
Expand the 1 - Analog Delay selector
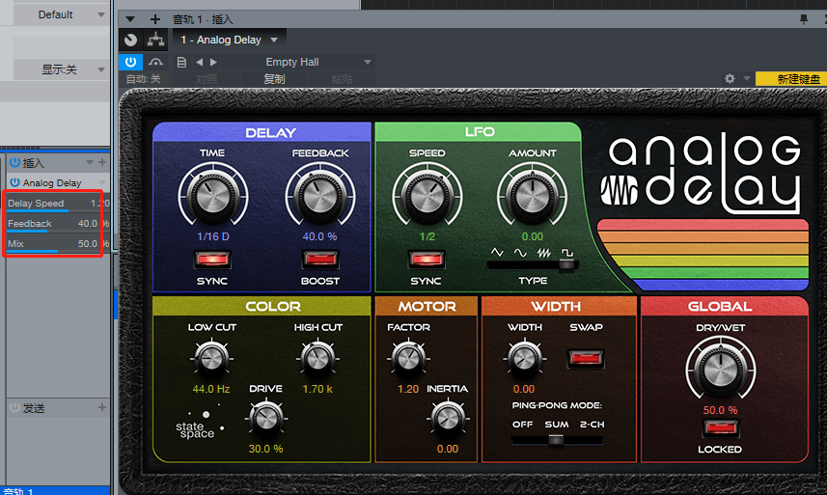click(x=229, y=40)
